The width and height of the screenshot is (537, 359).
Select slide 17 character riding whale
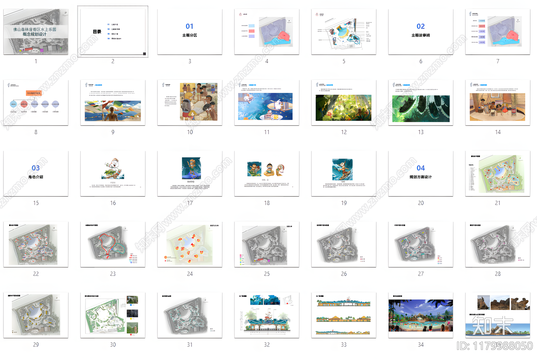tap(190, 173)
